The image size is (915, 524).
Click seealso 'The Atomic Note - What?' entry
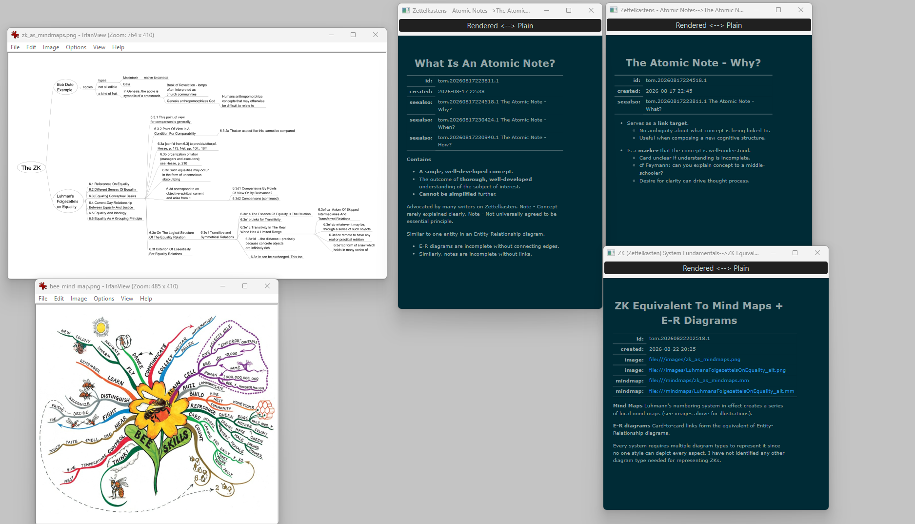pos(699,105)
